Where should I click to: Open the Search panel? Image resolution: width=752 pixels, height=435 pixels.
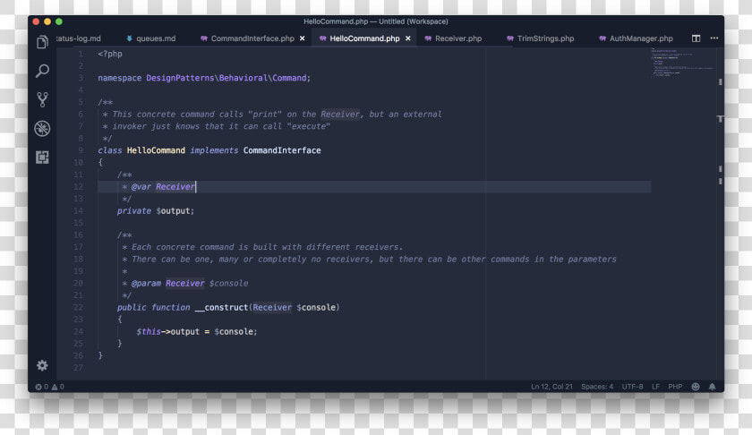[x=42, y=71]
